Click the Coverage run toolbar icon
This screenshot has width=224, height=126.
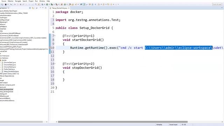click(x=52, y=5)
